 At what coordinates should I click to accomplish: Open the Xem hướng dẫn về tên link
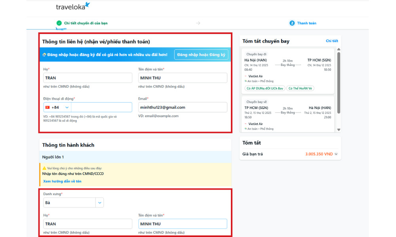point(62,181)
